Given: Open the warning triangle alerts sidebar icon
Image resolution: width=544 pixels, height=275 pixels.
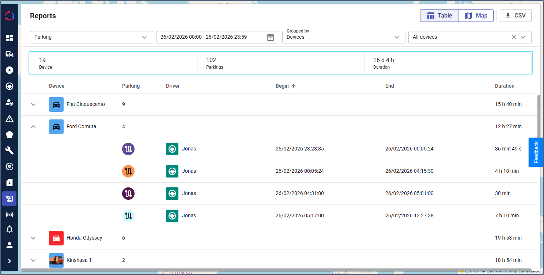Looking at the screenshot, I should point(10,118).
